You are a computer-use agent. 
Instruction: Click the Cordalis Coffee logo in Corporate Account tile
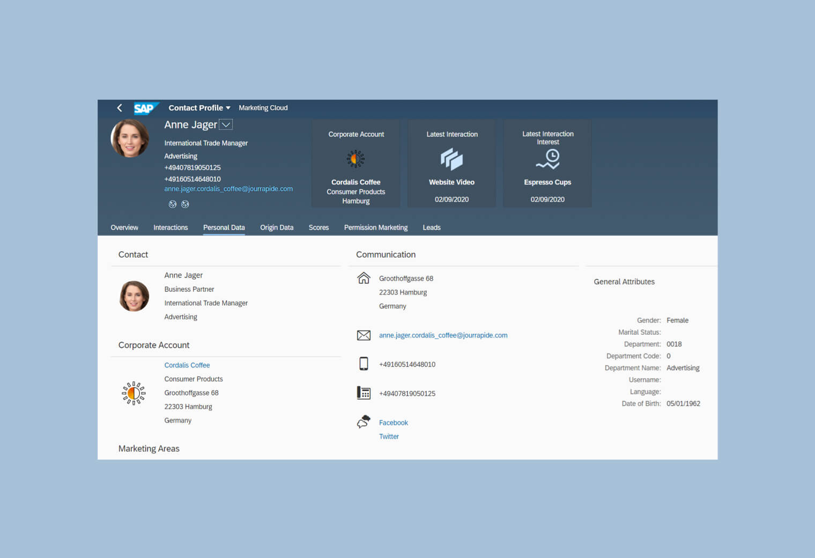coord(355,158)
